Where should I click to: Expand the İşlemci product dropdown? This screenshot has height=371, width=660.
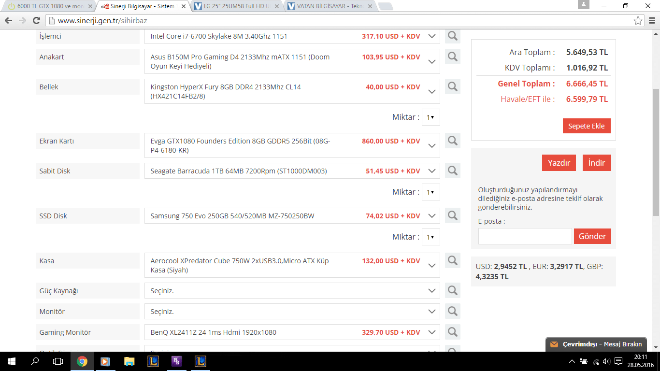coord(432,36)
